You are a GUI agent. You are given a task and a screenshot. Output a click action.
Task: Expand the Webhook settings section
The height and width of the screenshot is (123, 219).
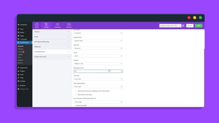(52, 47)
